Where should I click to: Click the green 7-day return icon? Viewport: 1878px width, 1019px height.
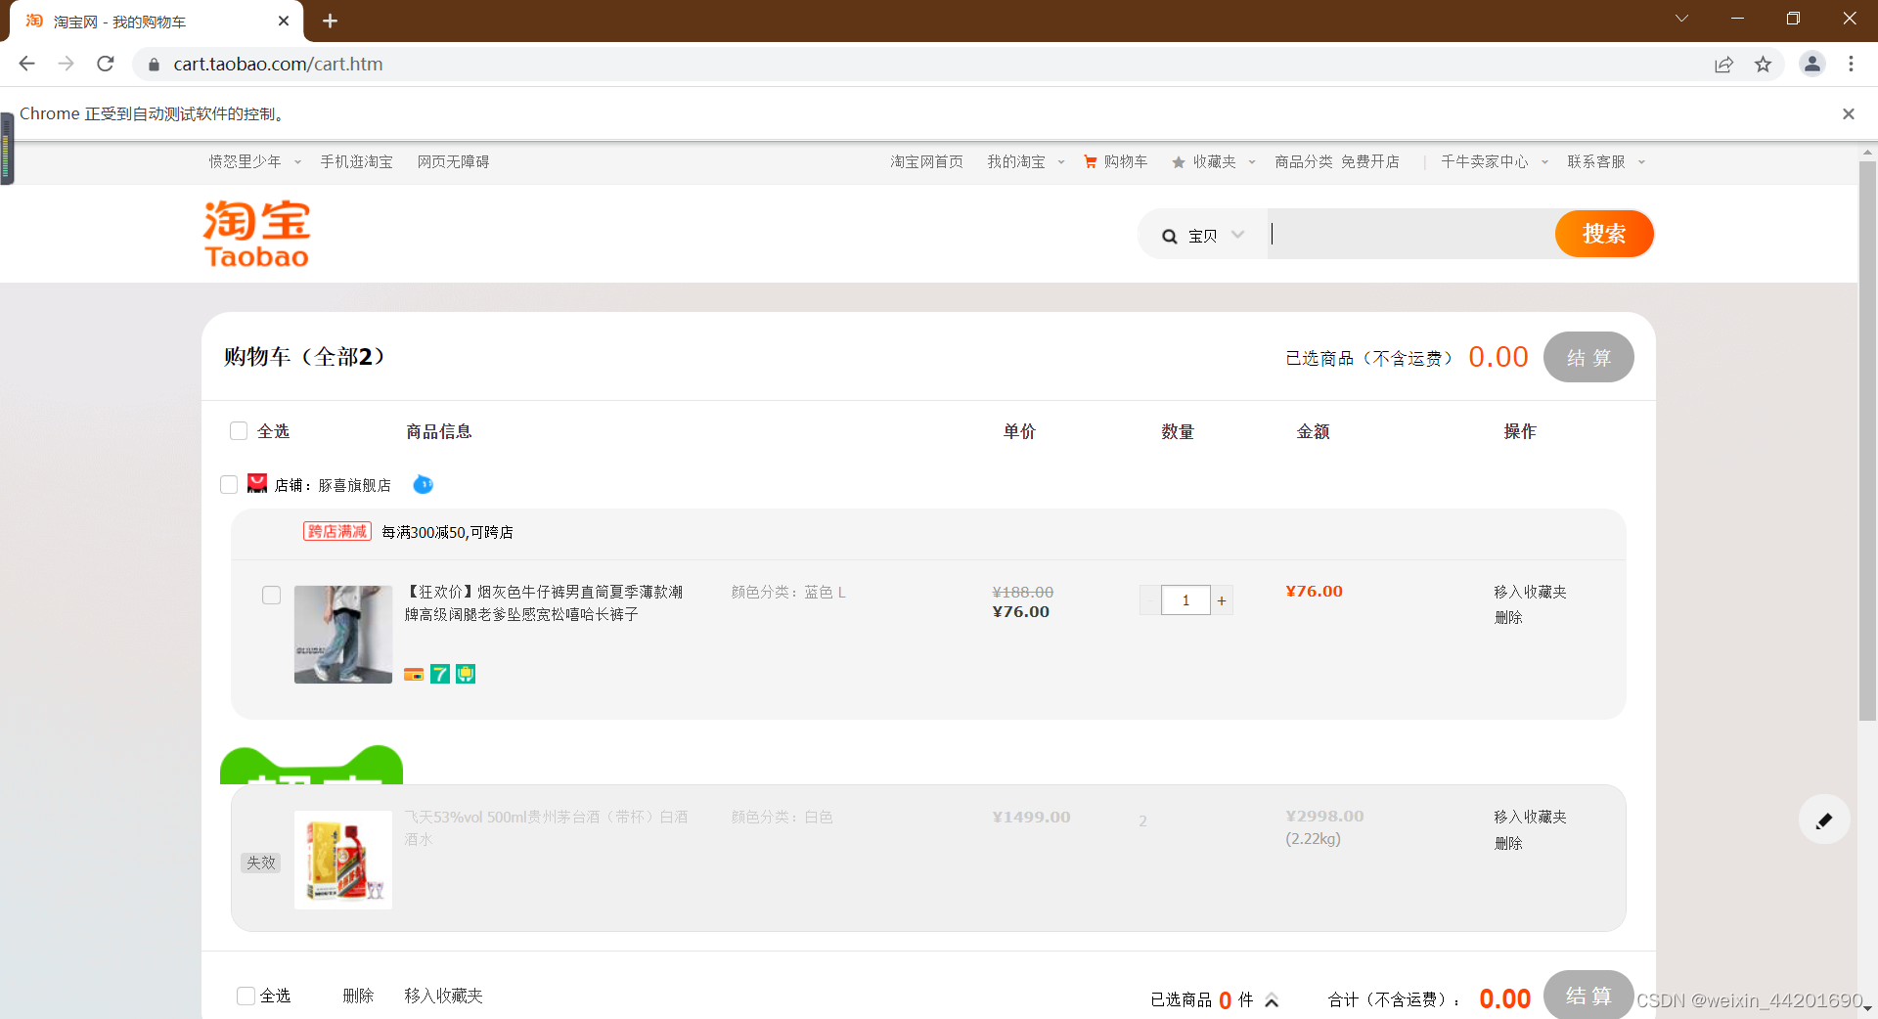tap(440, 674)
